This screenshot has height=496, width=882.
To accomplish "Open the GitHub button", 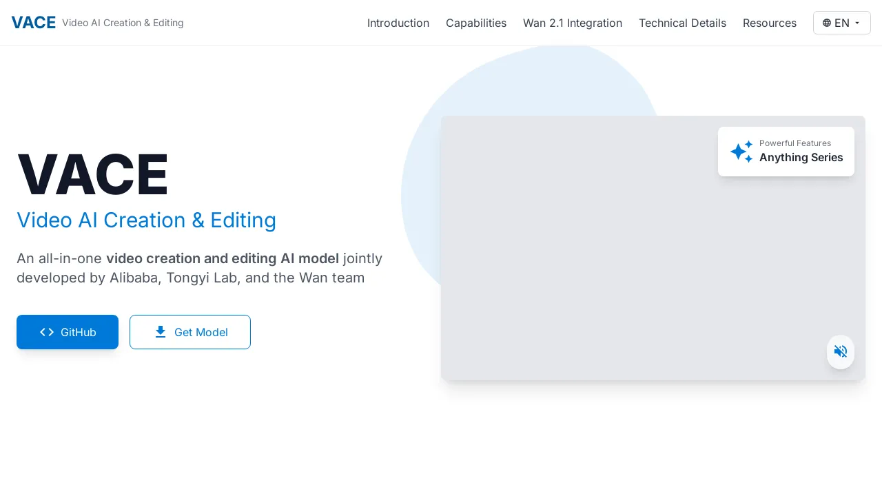I will [x=68, y=332].
